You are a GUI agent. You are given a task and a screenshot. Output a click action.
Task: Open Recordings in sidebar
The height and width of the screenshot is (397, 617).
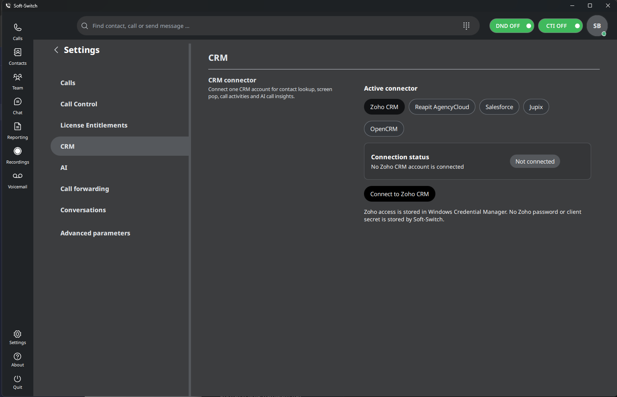(x=18, y=155)
